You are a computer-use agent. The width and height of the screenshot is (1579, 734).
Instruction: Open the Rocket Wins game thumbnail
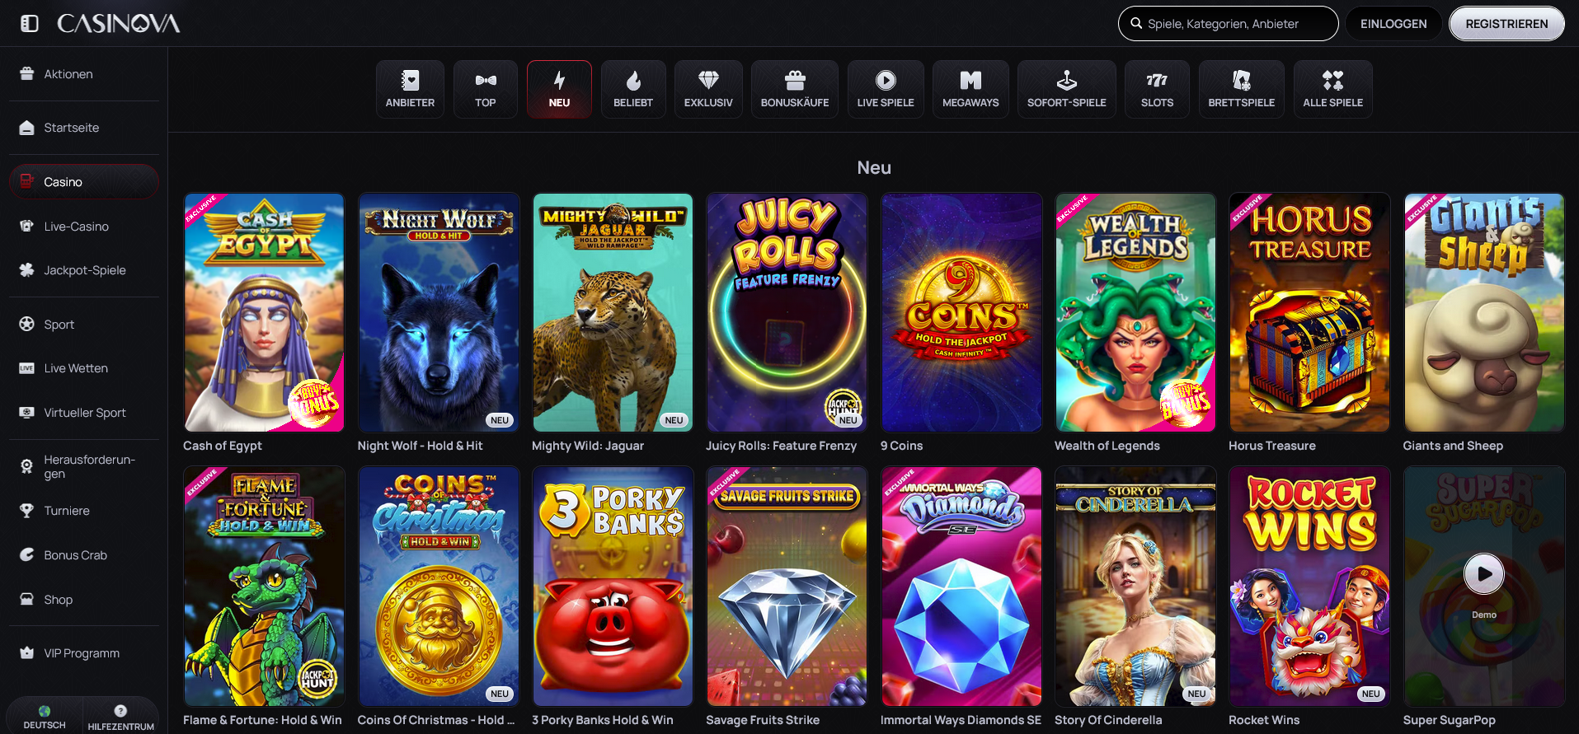coord(1309,586)
